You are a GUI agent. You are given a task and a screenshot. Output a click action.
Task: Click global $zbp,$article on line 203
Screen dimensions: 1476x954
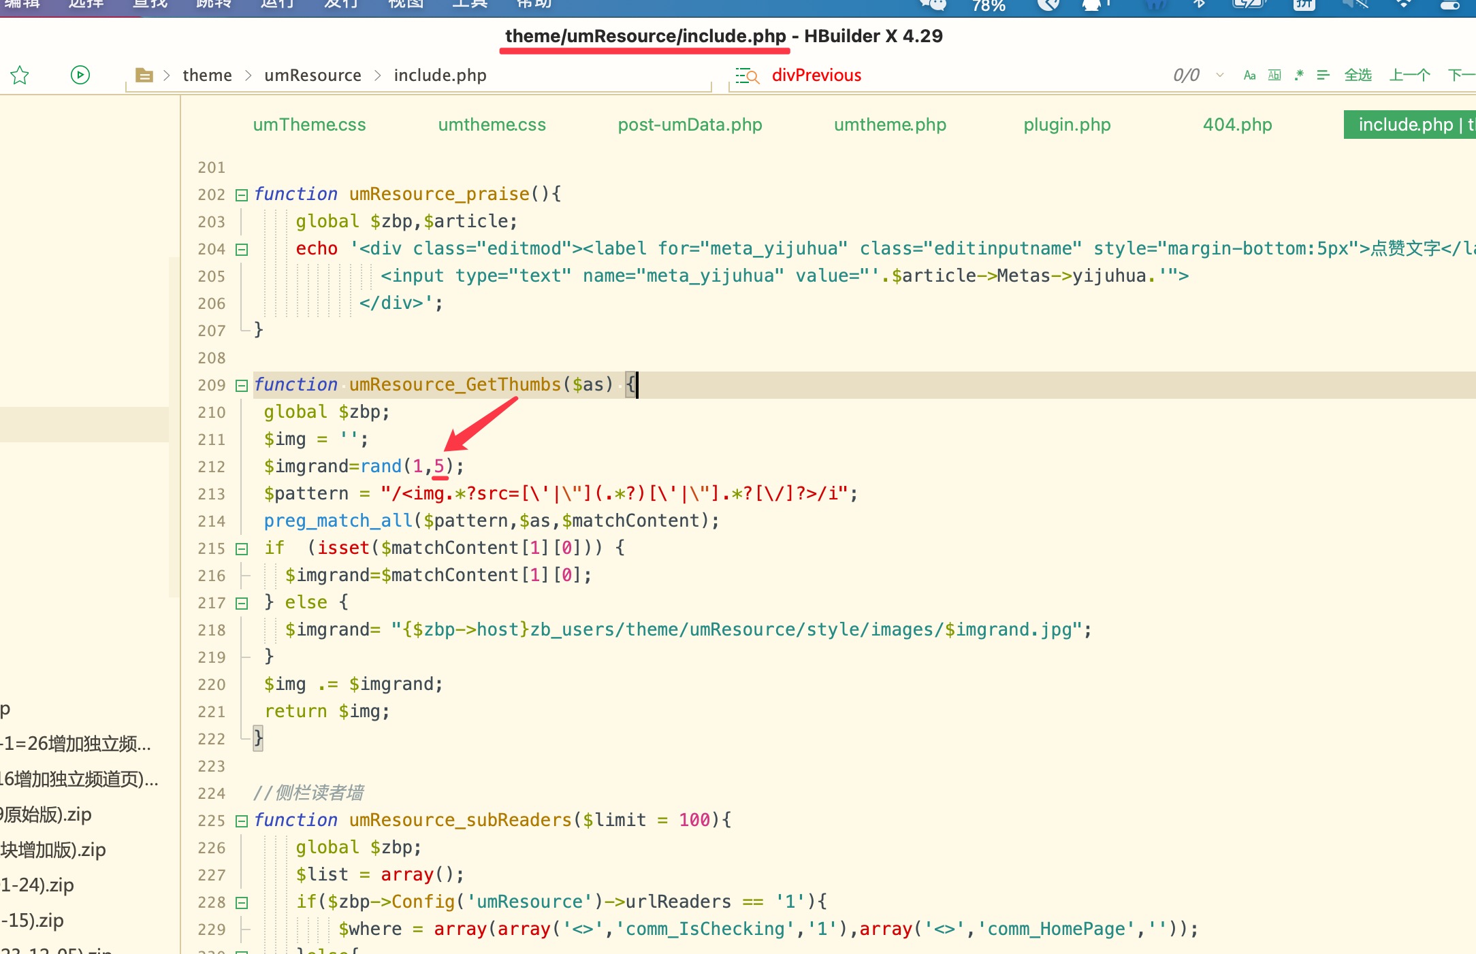tap(406, 221)
